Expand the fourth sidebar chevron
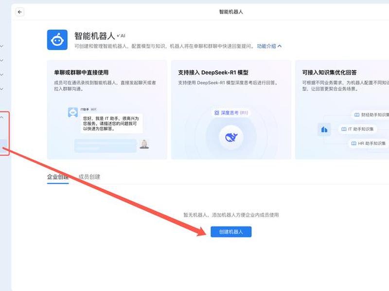 coord(2,89)
